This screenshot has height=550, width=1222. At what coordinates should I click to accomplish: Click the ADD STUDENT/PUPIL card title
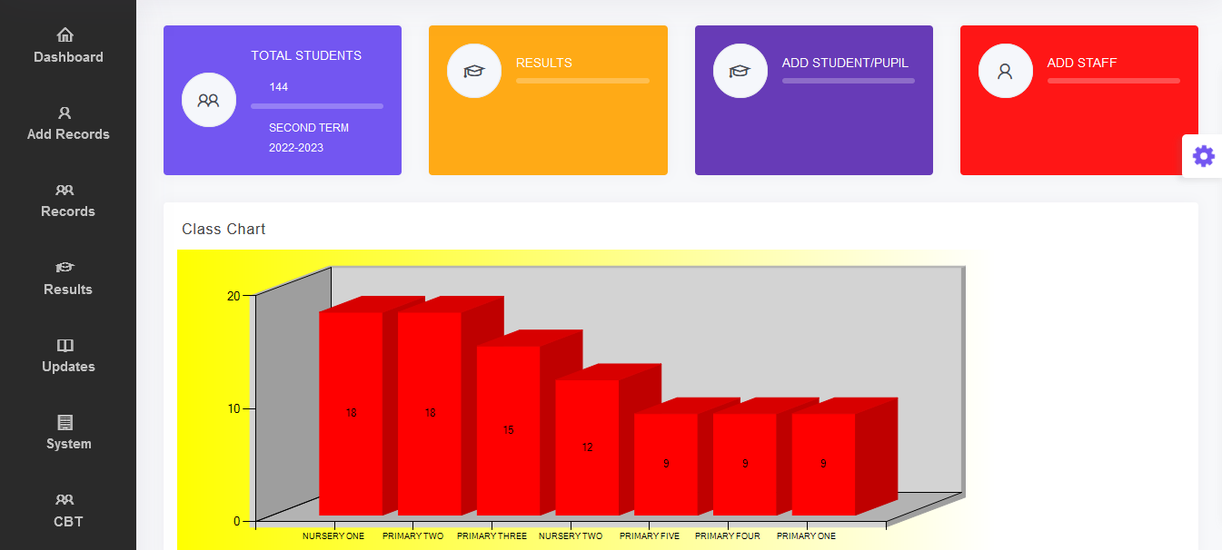[844, 63]
